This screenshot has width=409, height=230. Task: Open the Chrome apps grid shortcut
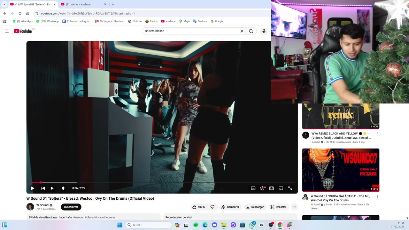[4, 21]
